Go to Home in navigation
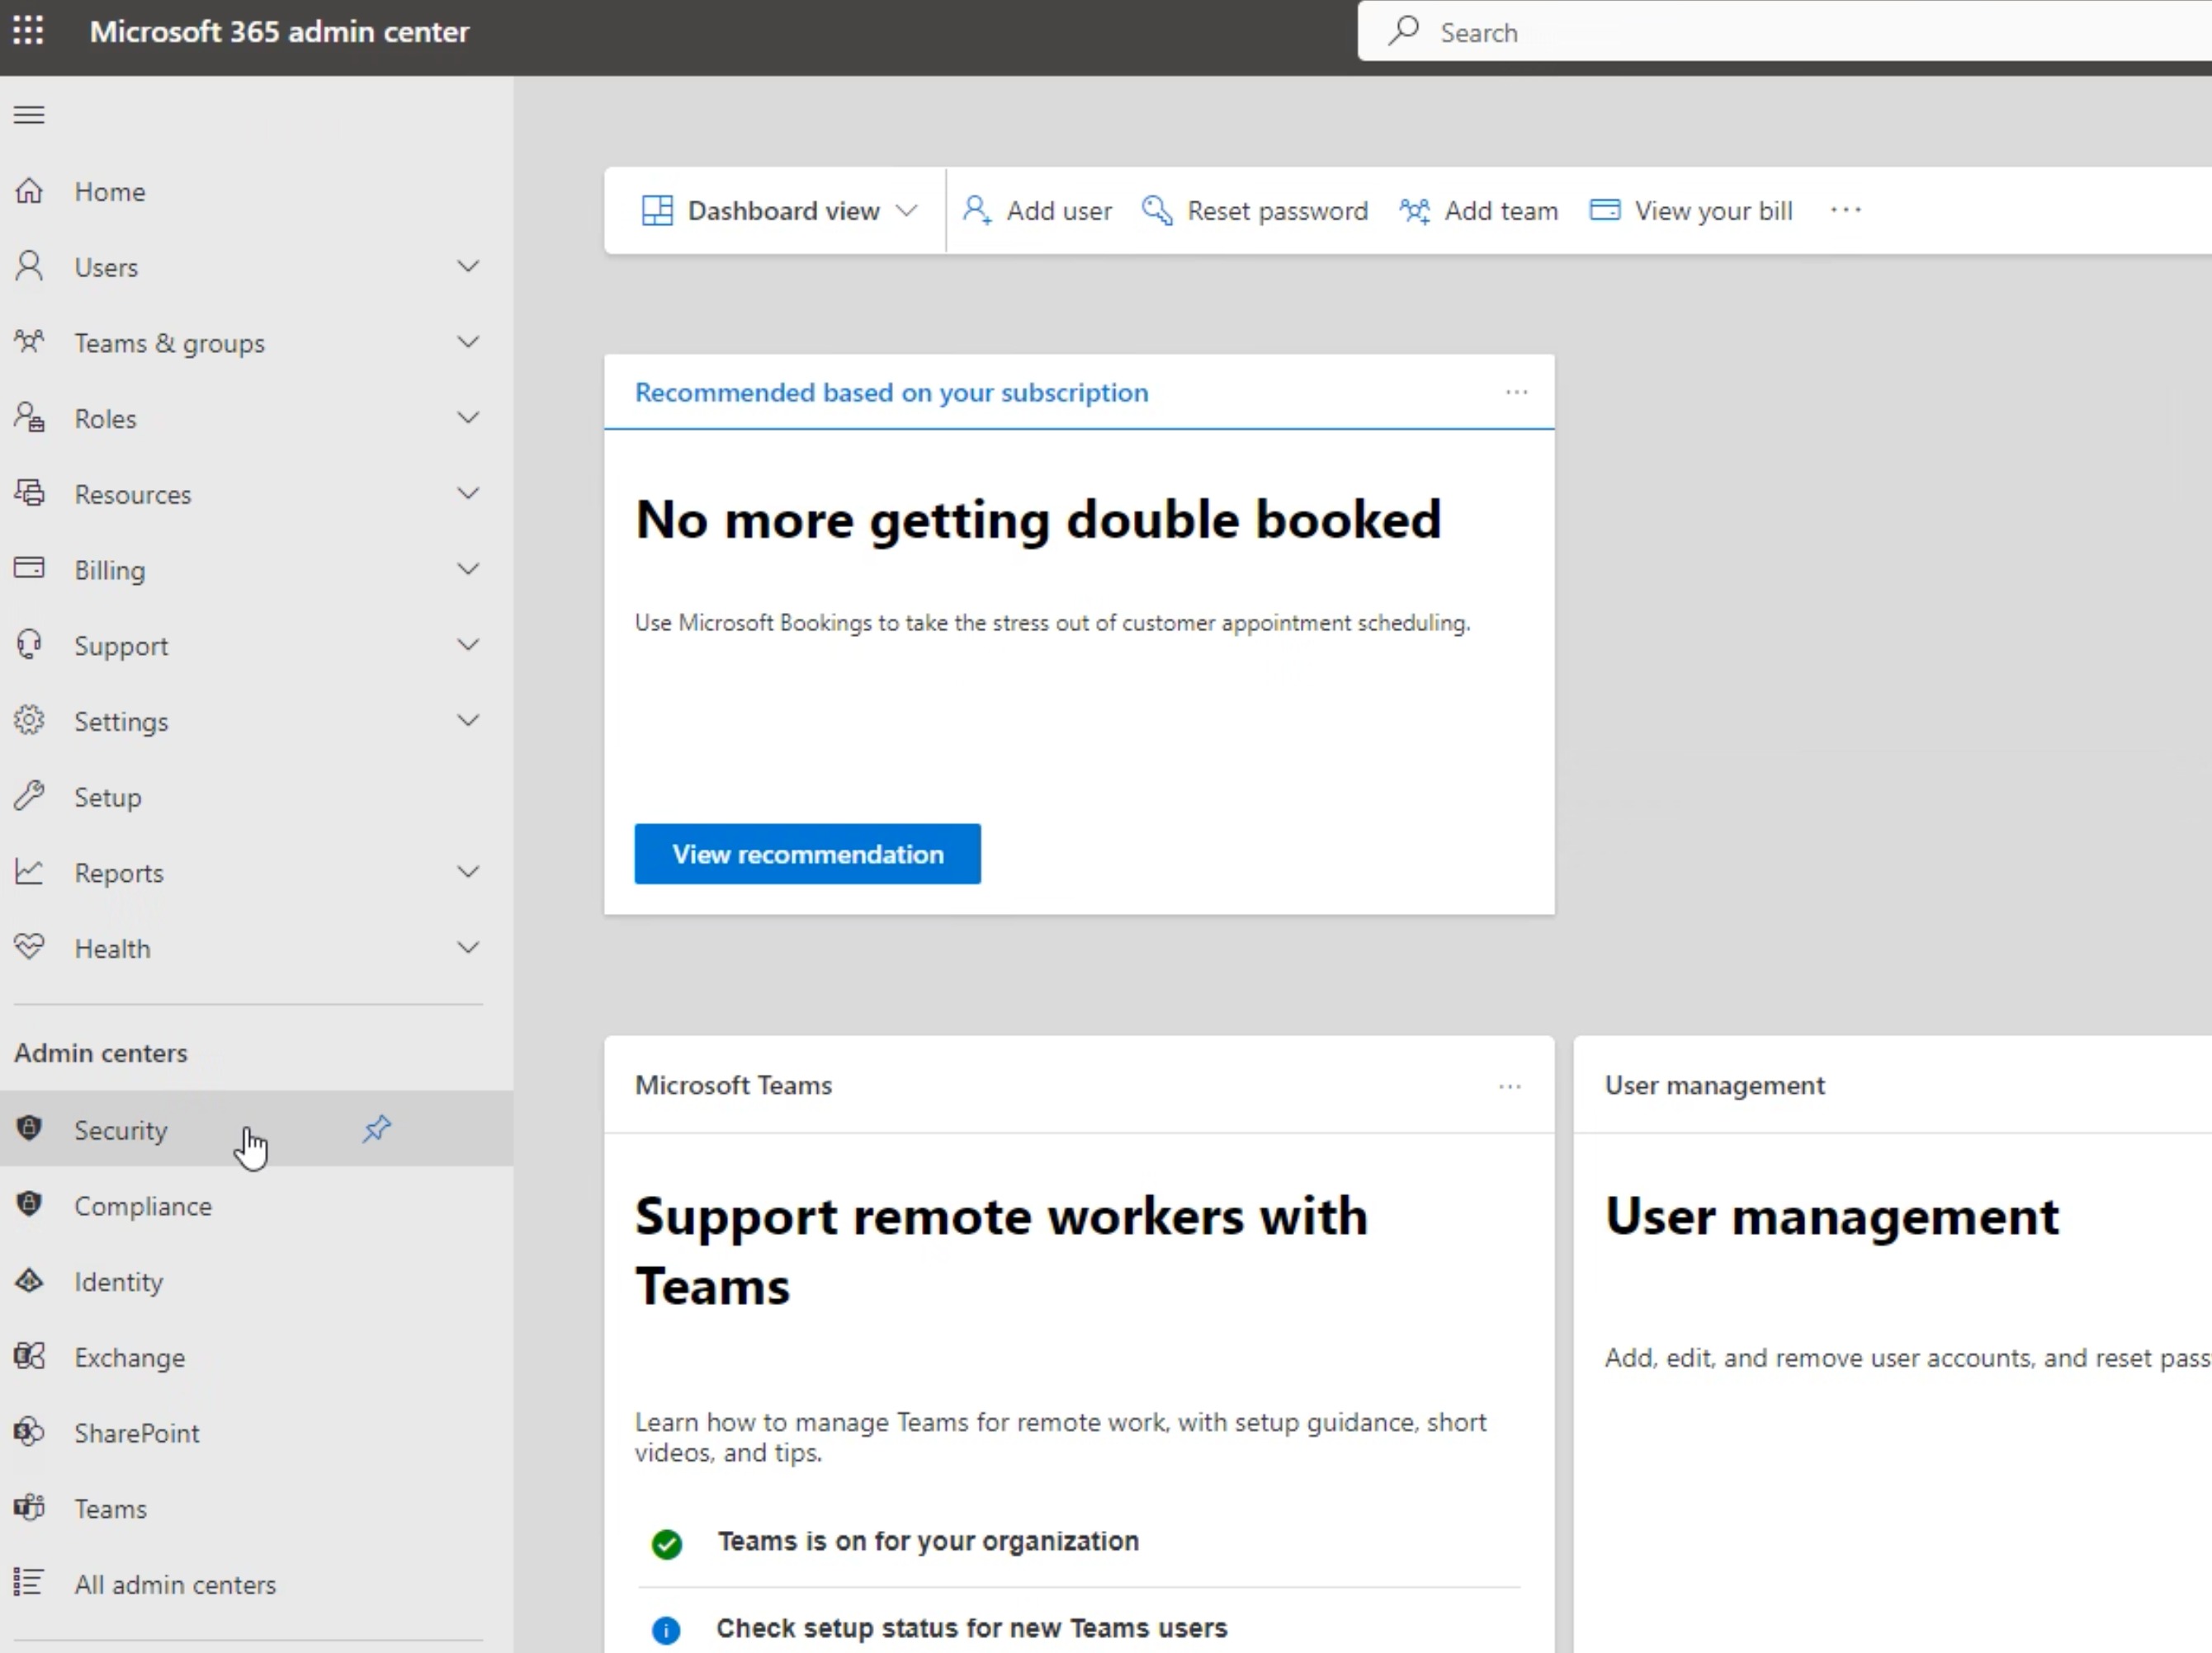The image size is (2212, 1653). pos(110,192)
